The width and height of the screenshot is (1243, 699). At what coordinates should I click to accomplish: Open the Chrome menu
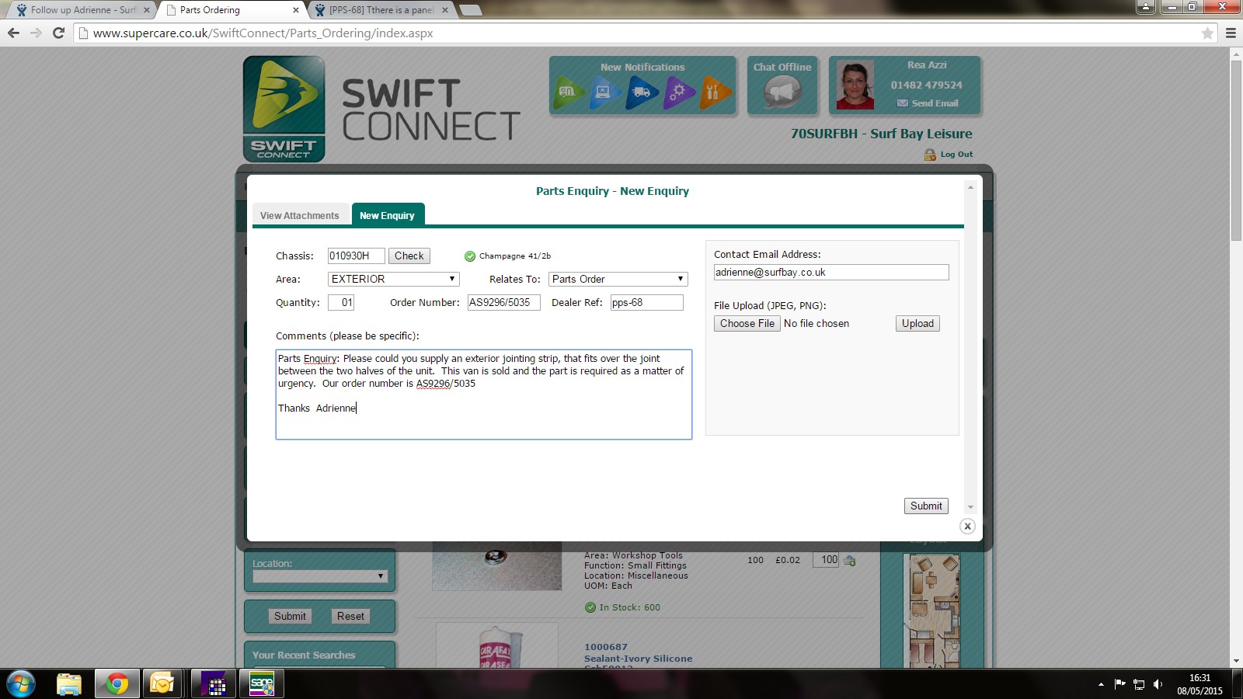(x=1231, y=33)
